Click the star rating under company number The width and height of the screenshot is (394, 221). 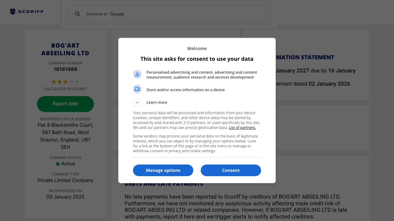click(x=65, y=82)
